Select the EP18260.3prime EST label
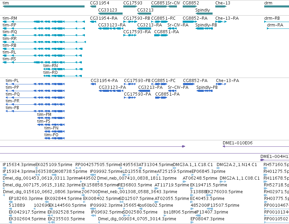The image size is (289, 224). [x=25, y=199]
